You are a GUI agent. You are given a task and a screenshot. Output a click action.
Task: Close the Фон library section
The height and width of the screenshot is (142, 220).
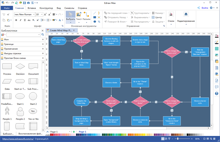click(42, 39)
